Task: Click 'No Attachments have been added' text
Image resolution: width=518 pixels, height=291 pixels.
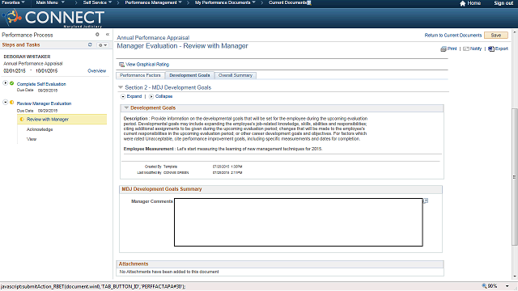Action: click(169, 272)
